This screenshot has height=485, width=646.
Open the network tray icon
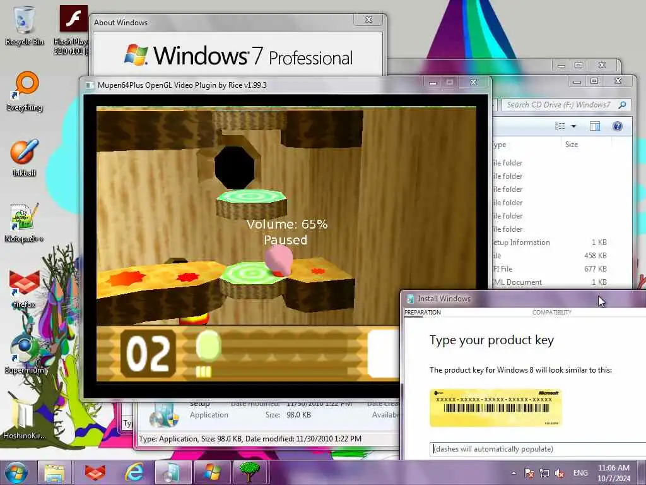[x=544, y=473]
